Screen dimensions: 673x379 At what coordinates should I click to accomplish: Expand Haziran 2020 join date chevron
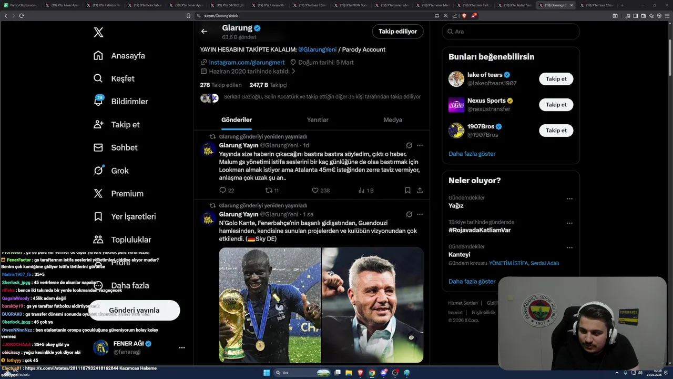[293, 72]
